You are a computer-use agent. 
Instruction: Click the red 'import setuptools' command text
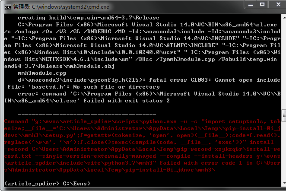(229, 121)
